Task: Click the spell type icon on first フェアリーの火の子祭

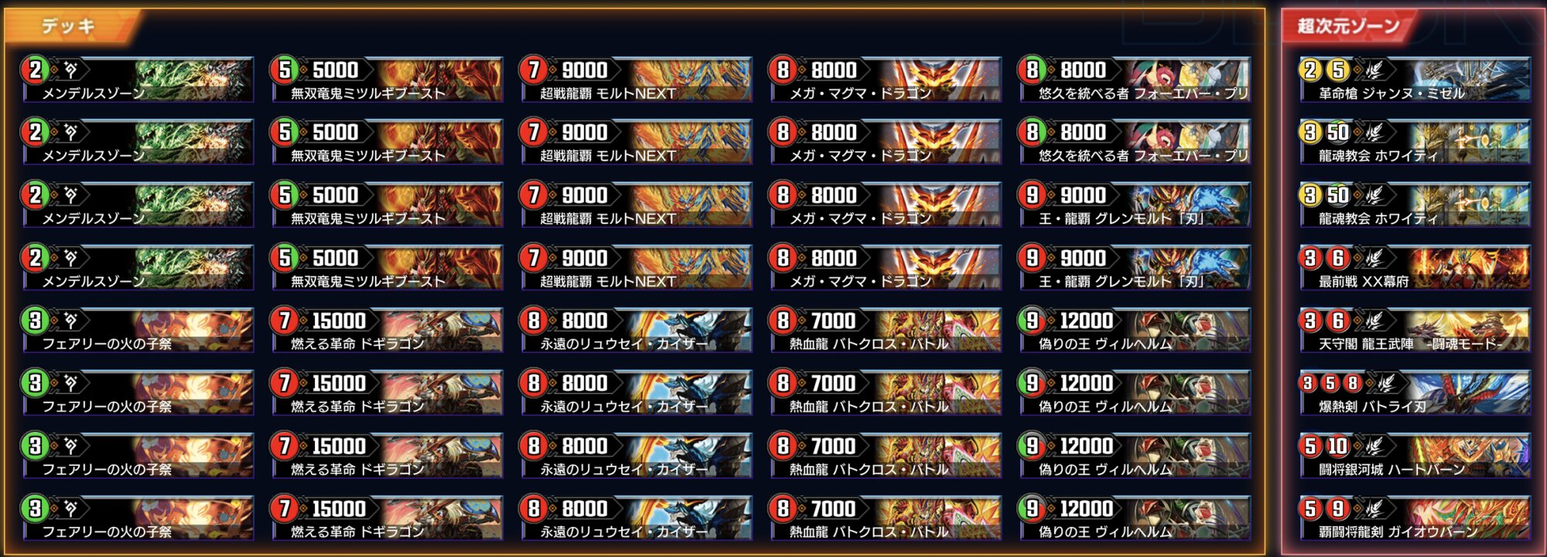Action: [70, 321]
